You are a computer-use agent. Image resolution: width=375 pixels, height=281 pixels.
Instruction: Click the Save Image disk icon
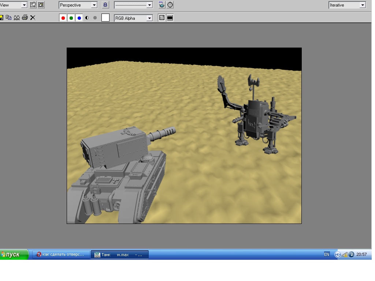tap(1, 18)
